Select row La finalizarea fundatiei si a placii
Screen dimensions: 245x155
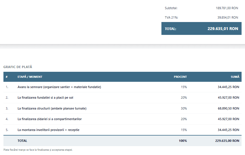122,98
